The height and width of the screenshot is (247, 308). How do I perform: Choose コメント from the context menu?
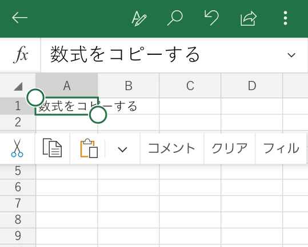click(x=171, y=148)
